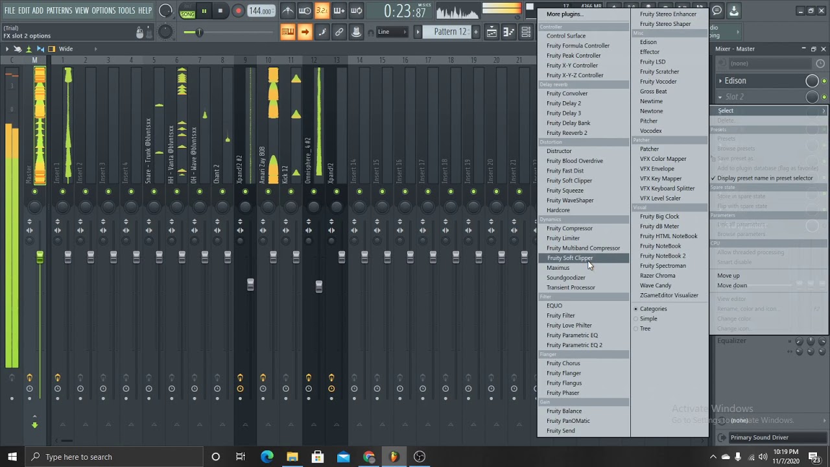Open the PATTERNS menu
Screen dimensions: 830x467
click(59, 10)
